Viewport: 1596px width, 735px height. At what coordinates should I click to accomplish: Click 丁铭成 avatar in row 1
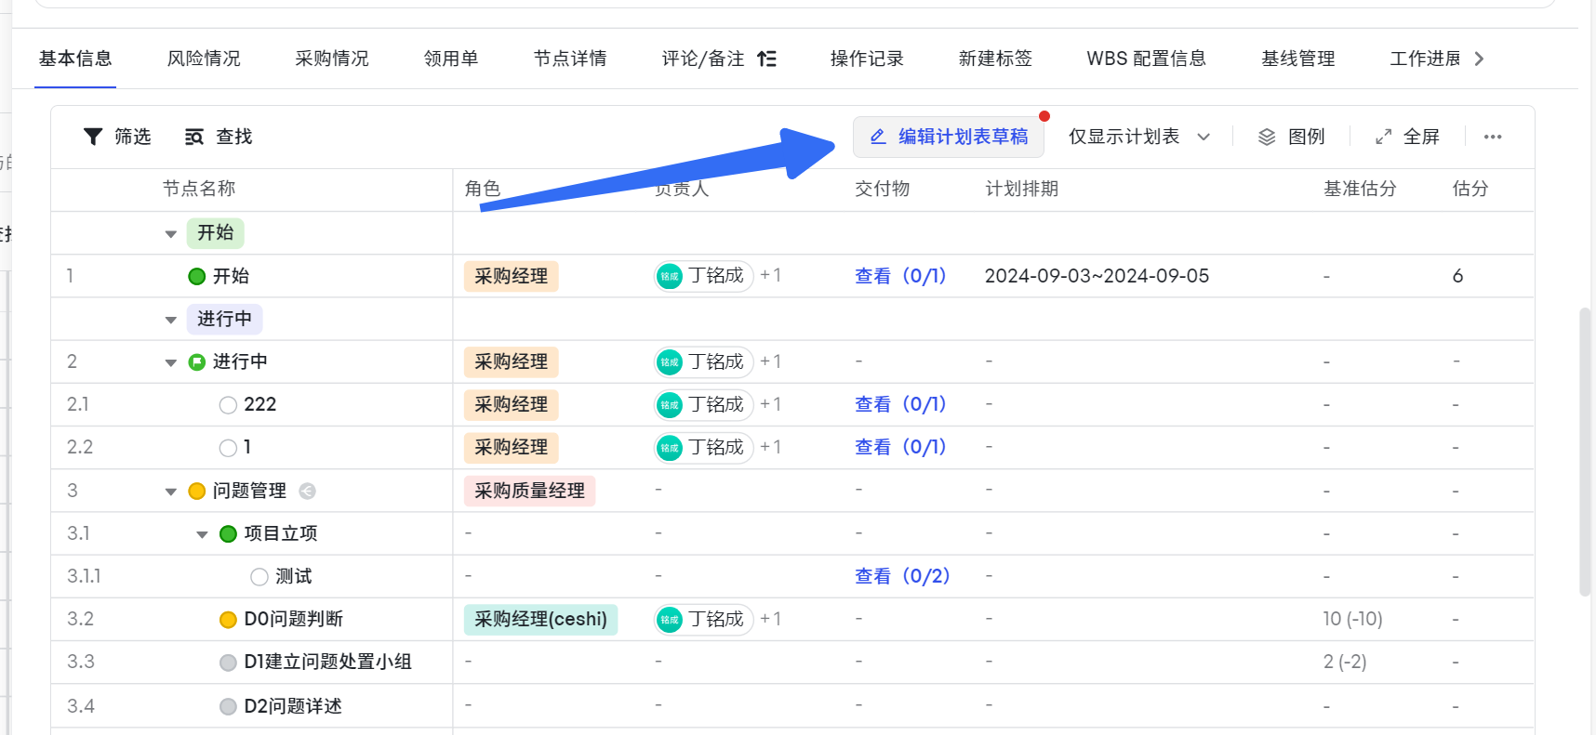670,276
